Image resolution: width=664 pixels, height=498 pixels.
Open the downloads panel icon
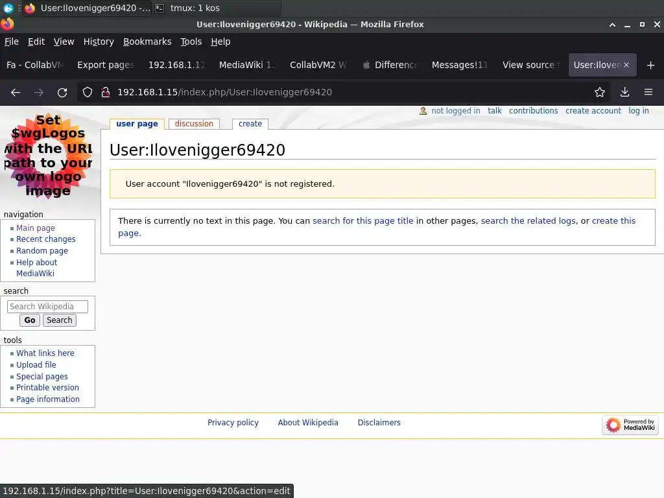click(624, 92)
